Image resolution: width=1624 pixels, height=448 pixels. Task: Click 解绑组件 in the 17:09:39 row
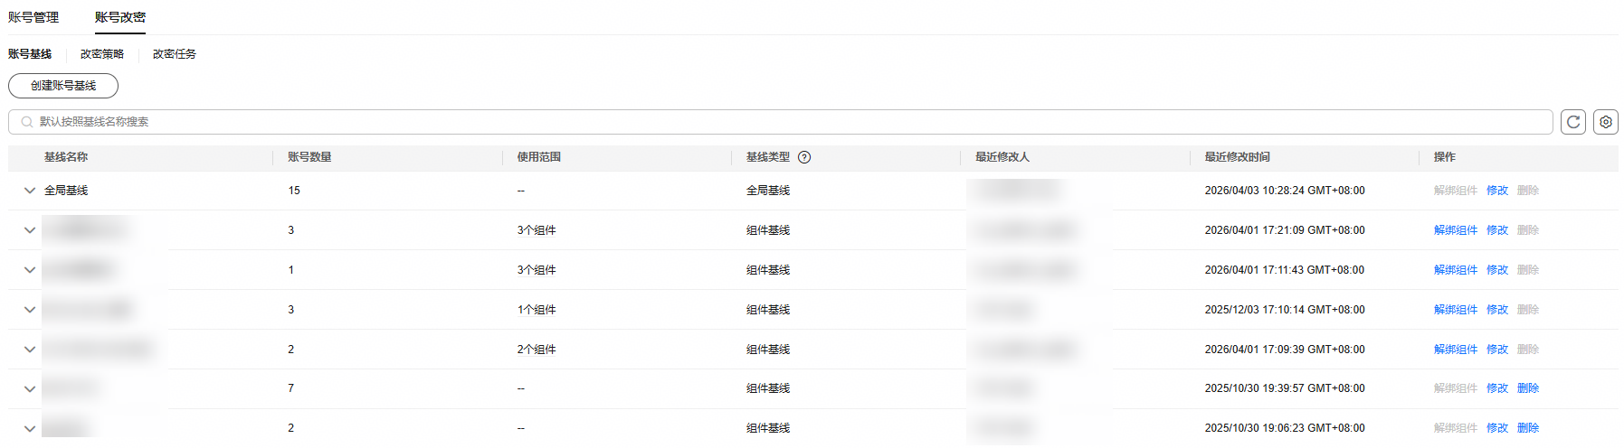(x=1456, y=350)
